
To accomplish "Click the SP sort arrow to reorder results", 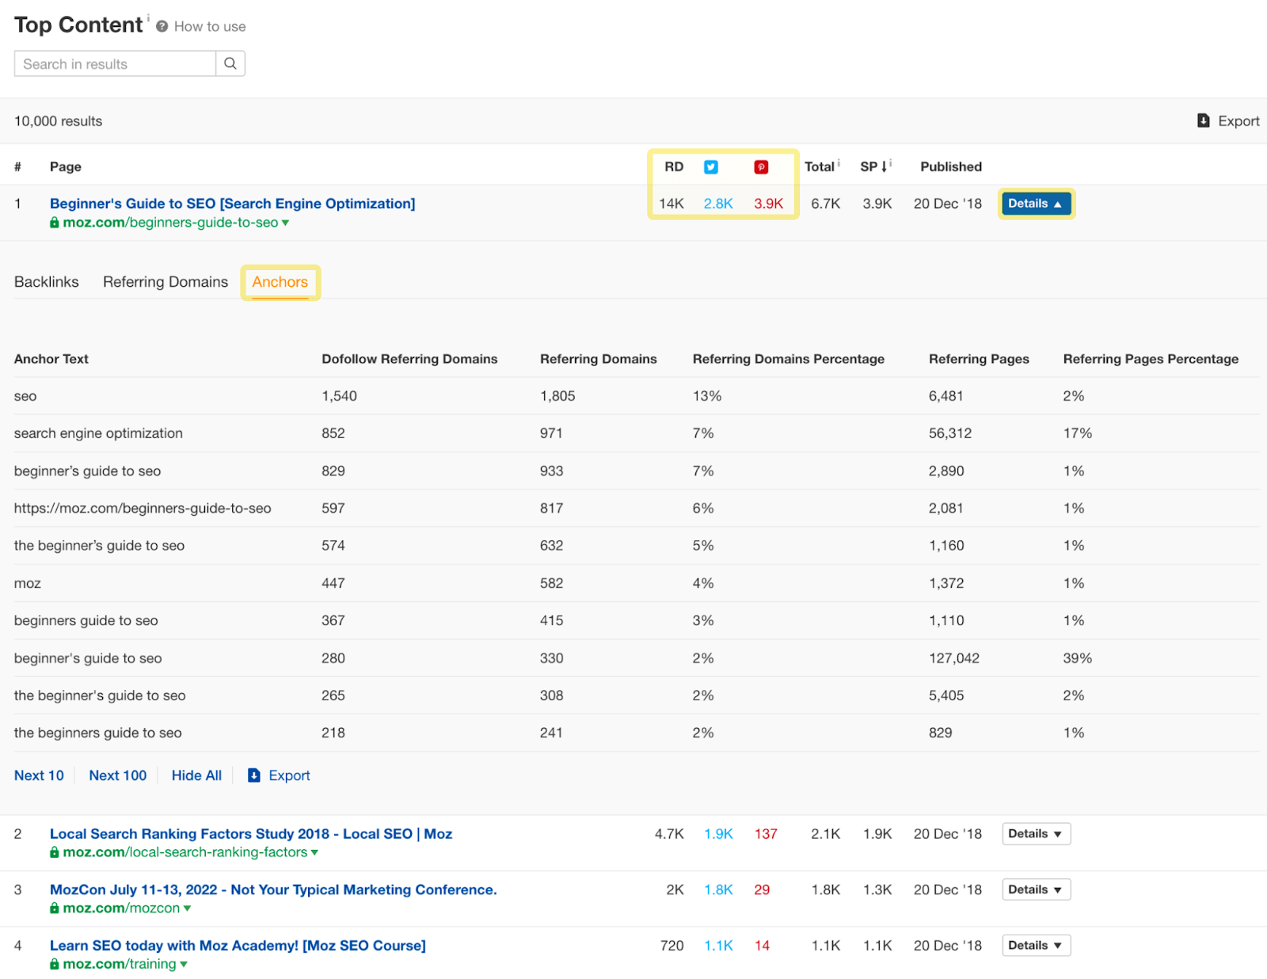I will pos(884,166).
